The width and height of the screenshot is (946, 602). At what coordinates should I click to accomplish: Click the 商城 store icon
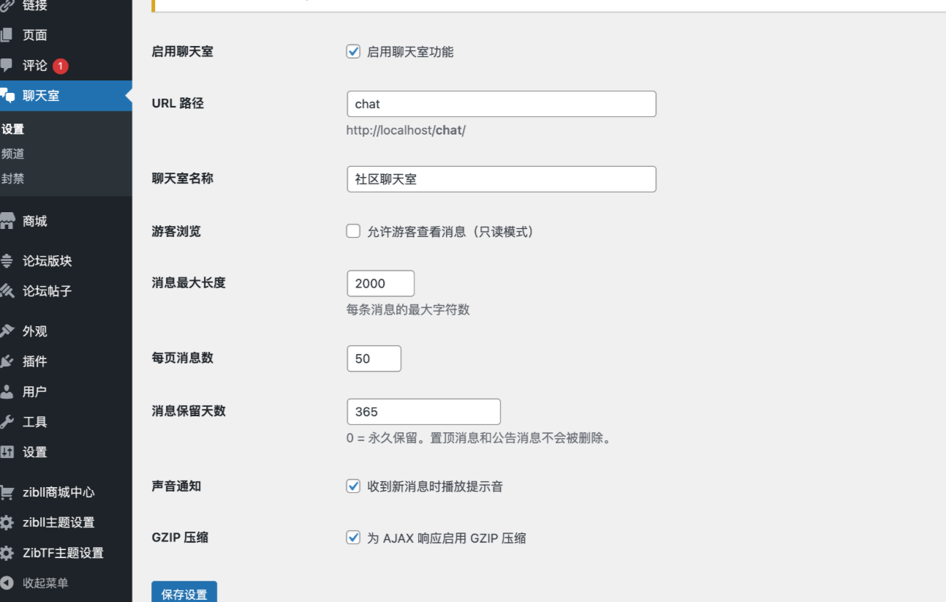pyautogui.click(x=7, y=221)
